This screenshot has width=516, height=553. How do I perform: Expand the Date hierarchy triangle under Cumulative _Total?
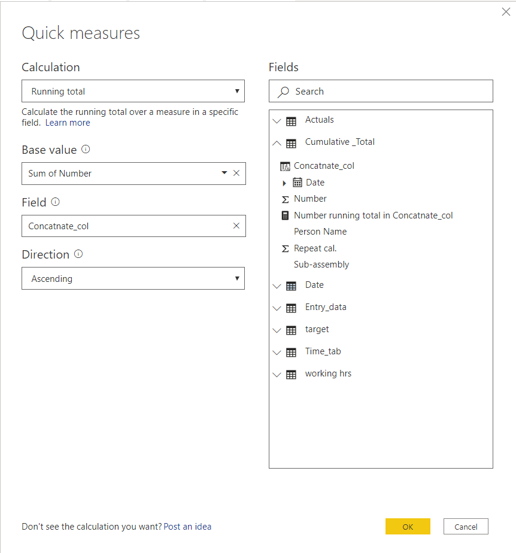click(284, 183)
